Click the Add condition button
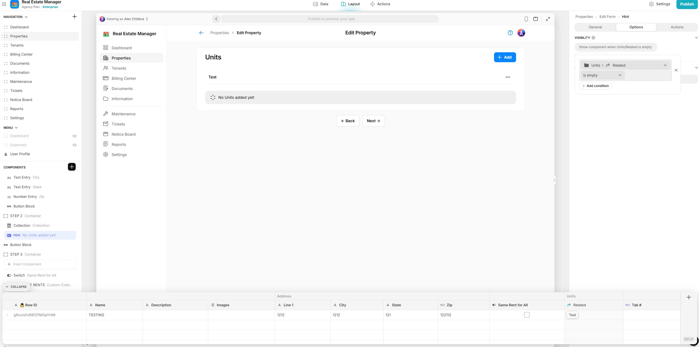 (x=595, y=86)
